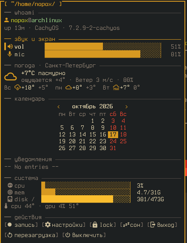Click the padlock icon in lock
The image size is (187, 243).
click(95, 225)
